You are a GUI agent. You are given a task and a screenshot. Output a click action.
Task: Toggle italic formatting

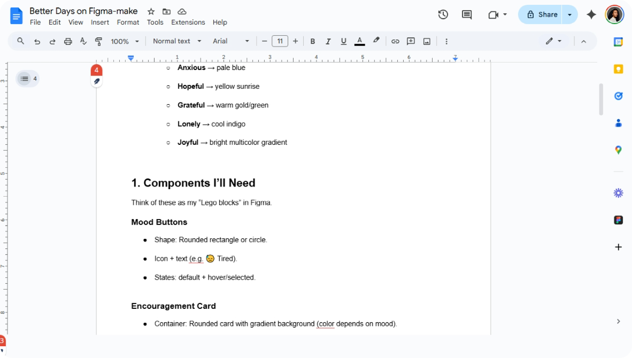pyautogui.click(x=328, y=41)
